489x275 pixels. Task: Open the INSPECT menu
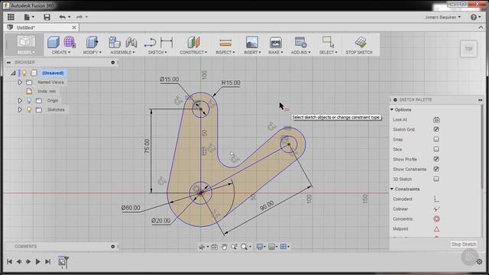225,53
